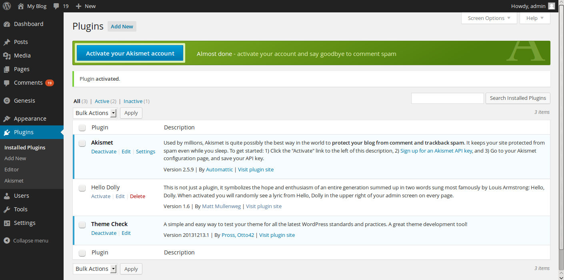Screen dimensions: 564x280
Task: Collapse the admin menu using arrow icon
Action: [7, 240]
